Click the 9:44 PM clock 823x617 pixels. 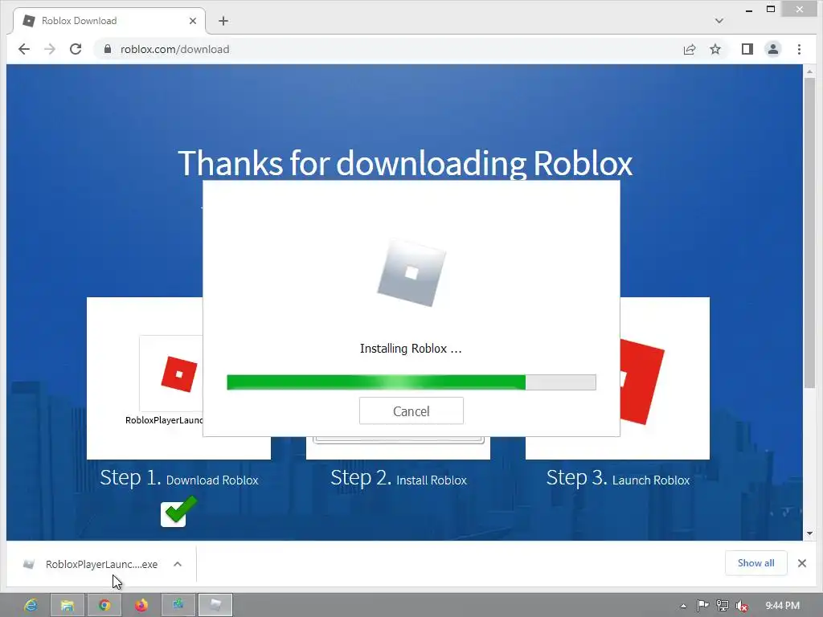782,606
